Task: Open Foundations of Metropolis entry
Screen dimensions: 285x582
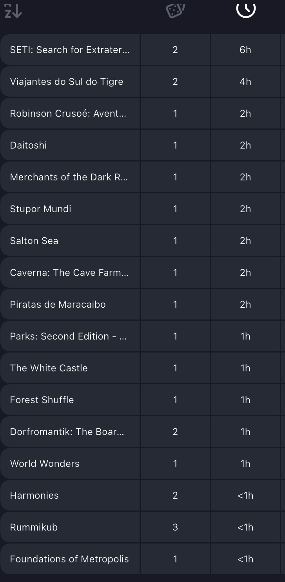Action: 69,559
